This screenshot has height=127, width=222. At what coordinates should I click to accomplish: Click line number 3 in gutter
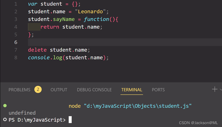[x=16, y=19]
